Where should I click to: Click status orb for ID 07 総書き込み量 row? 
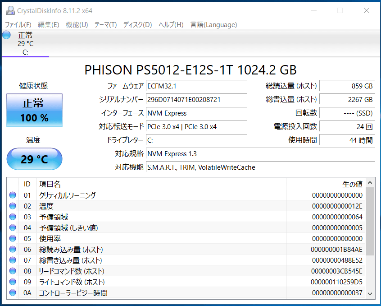click(x=13, y=260)
